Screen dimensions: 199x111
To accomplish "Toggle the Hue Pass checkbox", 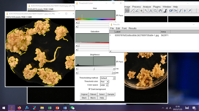I will 117,16.
